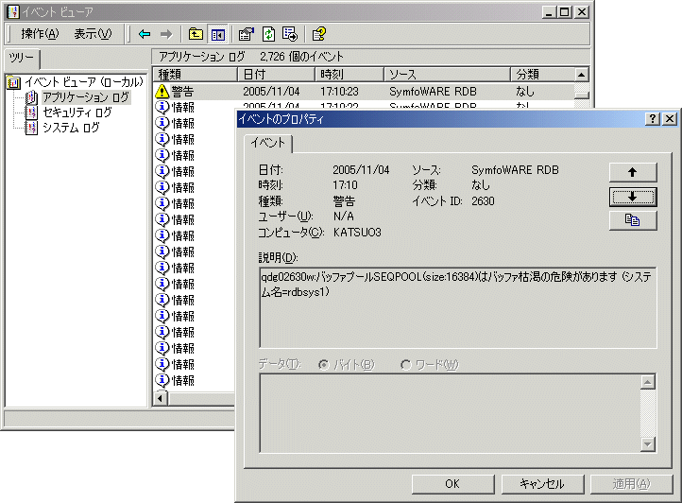Close the イベントのプロパティ dialog
This screenshot has height=503, width=682.
click(671, 119)
